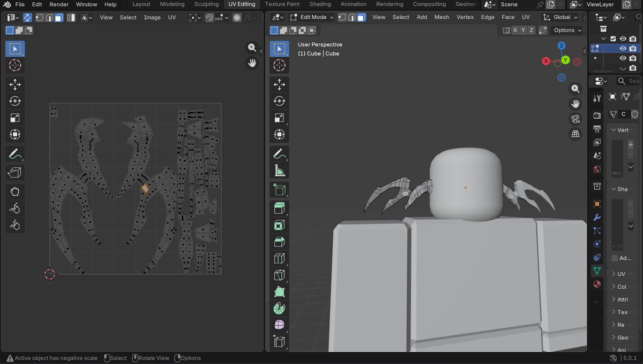Screen dimensions: 643x364
Task: Open the Render menu
Action: 59,4
